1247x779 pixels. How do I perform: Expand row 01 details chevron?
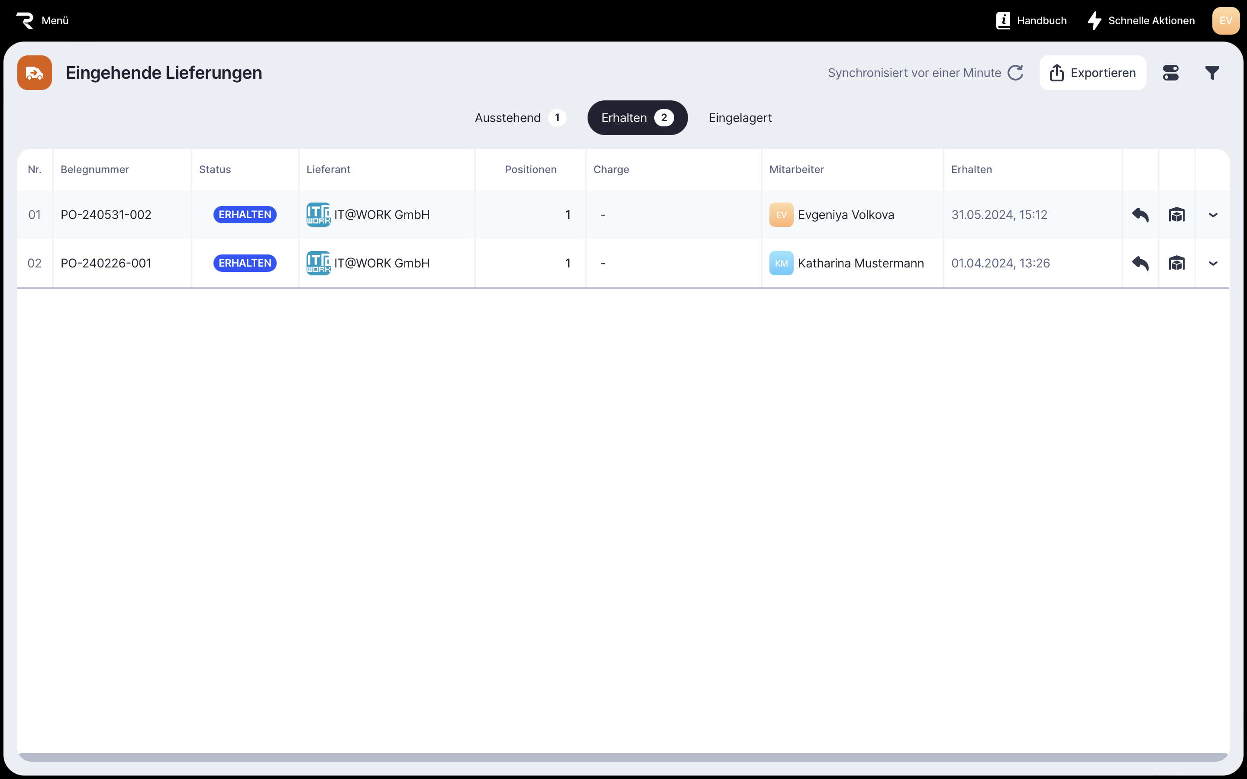click(1213, 215)
